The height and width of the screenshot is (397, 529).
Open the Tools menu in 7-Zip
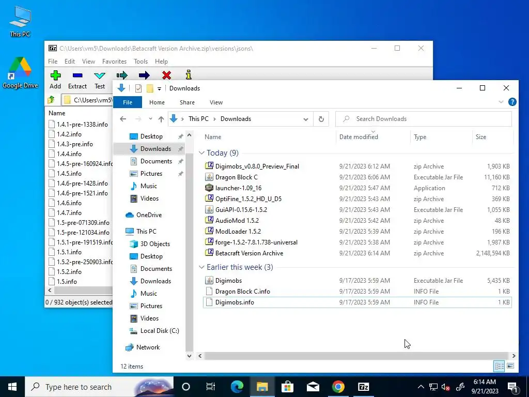pos(141,62)
